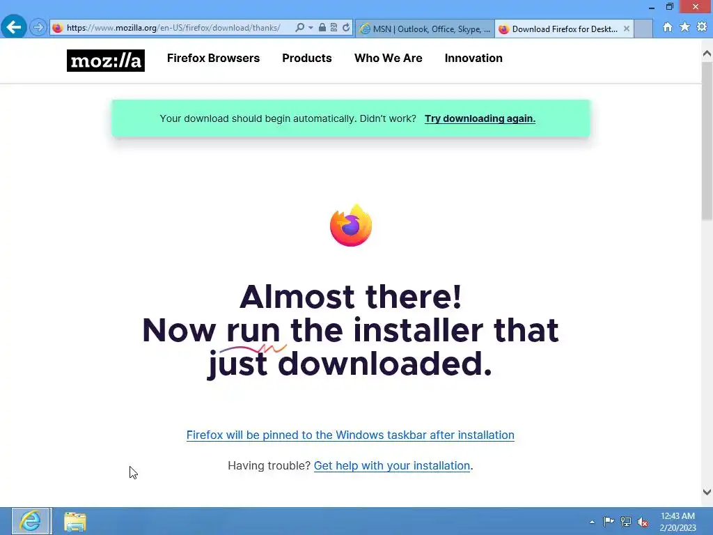713x535 pixels.
Task: Restore down the Internet Explorer window
Action: click(x=670, y=7)
